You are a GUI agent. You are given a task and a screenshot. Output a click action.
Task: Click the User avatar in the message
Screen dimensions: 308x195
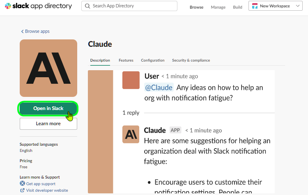pyautogui.click(x=131, y=80)
